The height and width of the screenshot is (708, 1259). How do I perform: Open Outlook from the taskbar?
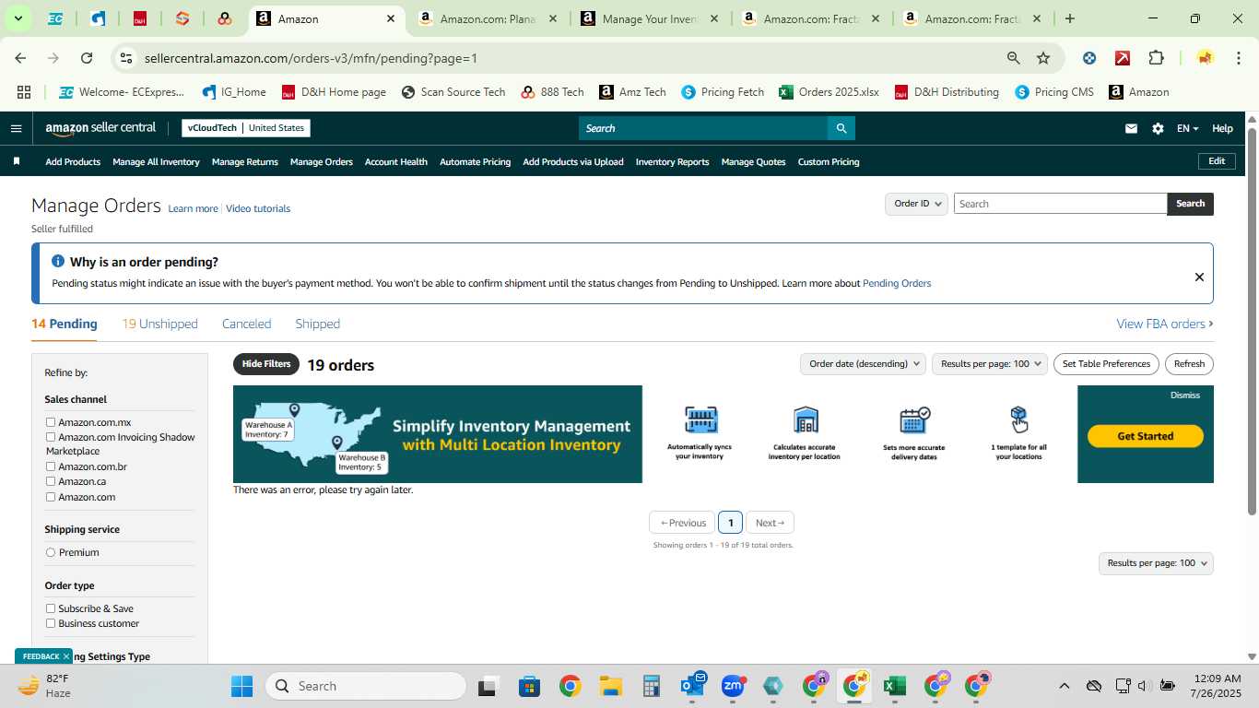691,686
